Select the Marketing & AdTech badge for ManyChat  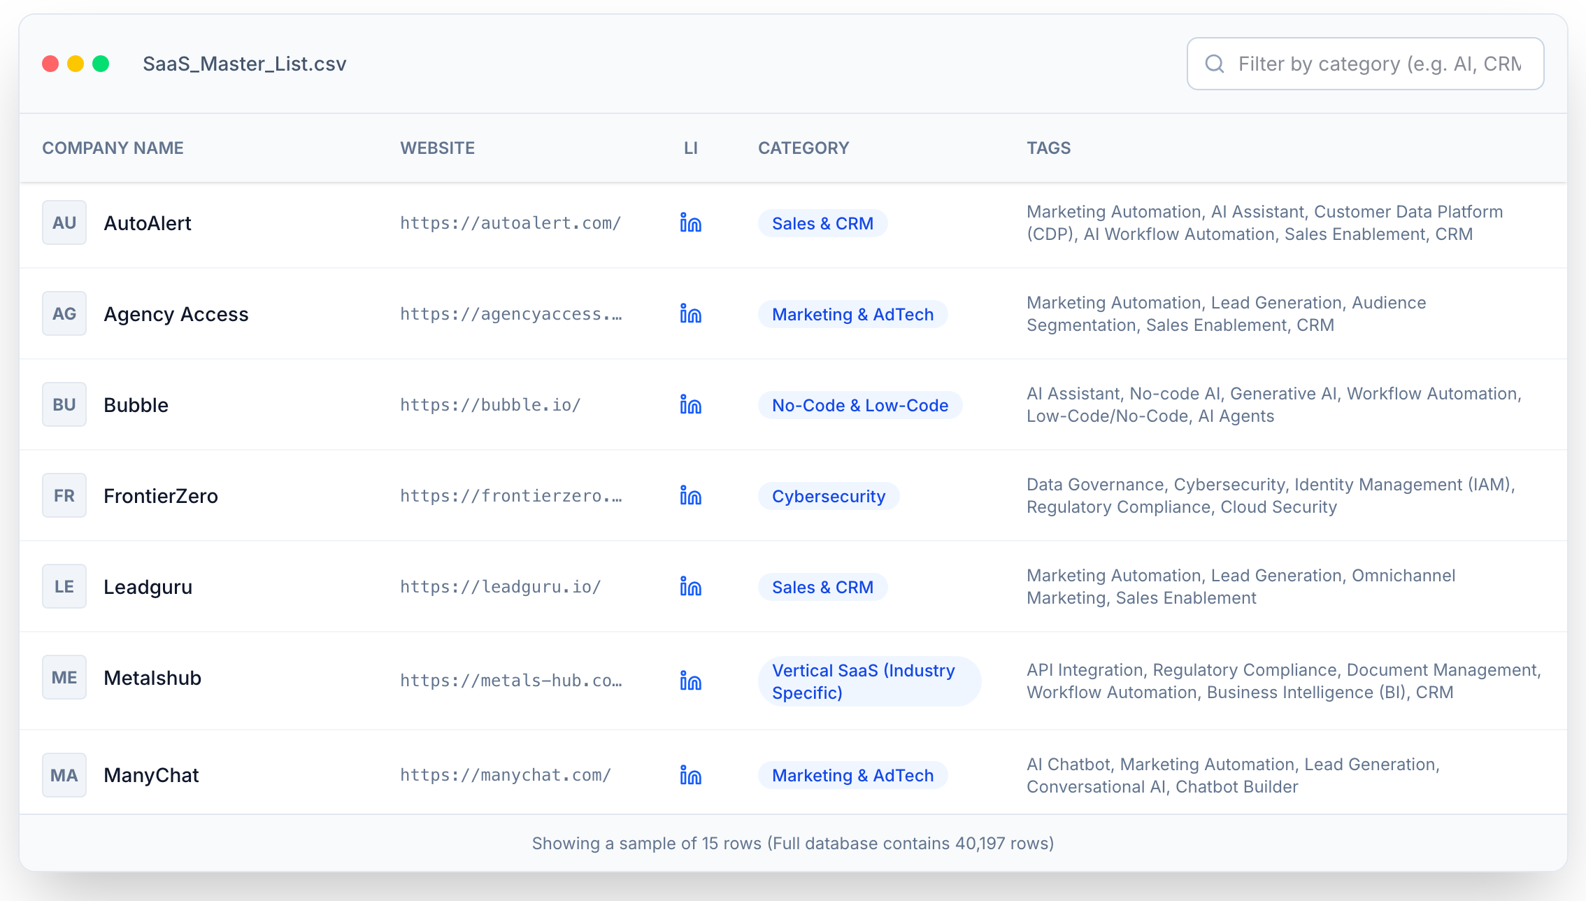852,775
